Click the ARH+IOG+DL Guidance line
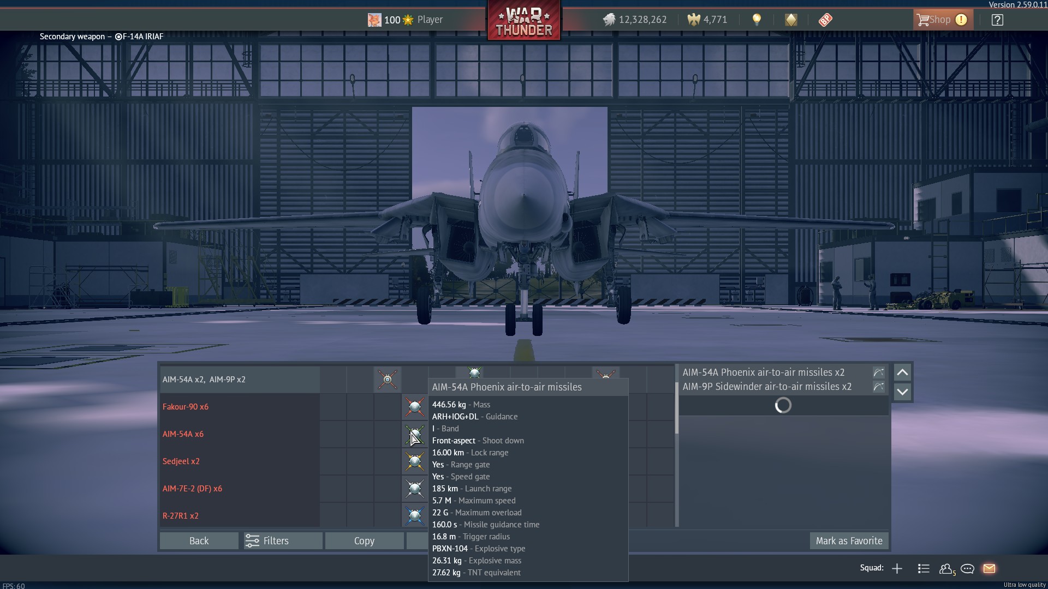This screenshot has height=589, width=1048. click(475, 417)
